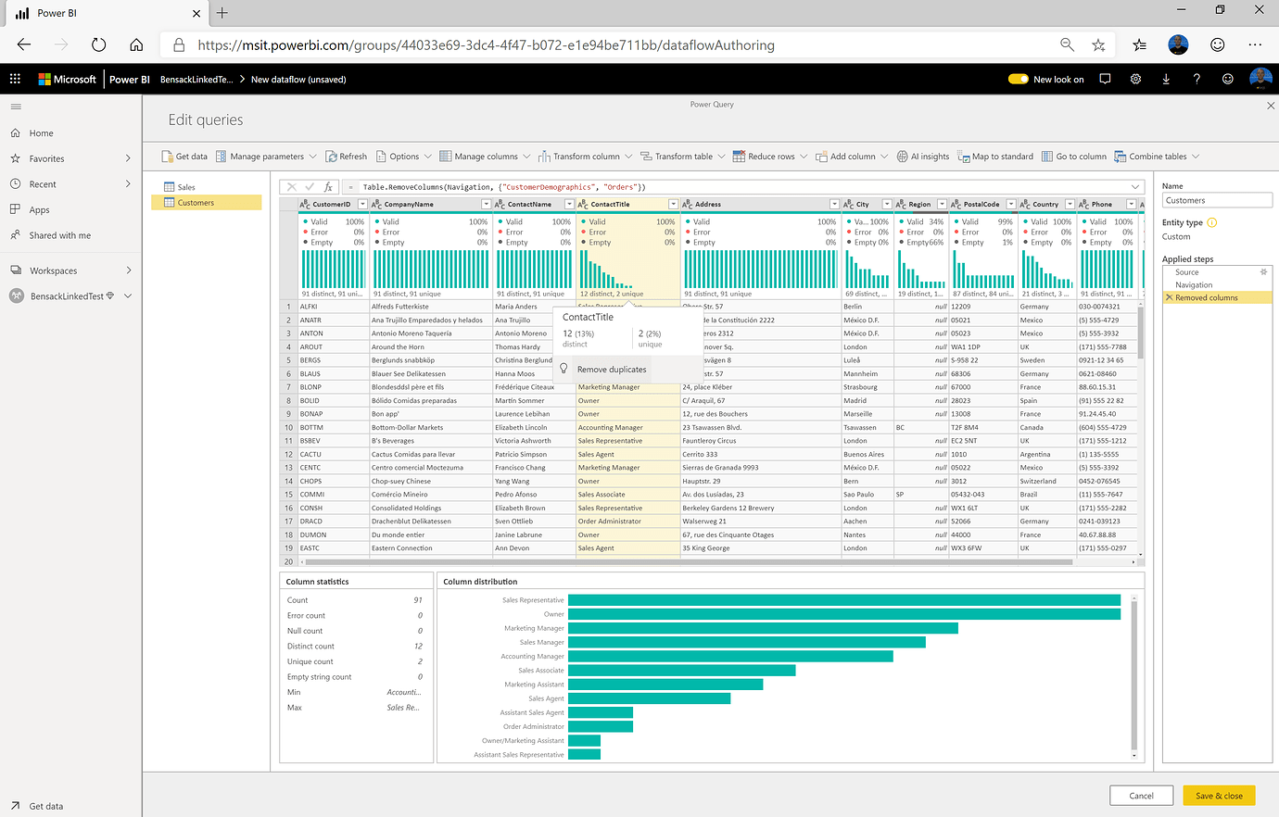Choose Remove duplicates from the context menu

point(611,368)
